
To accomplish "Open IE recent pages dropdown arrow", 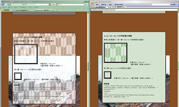I will (8, 4).
